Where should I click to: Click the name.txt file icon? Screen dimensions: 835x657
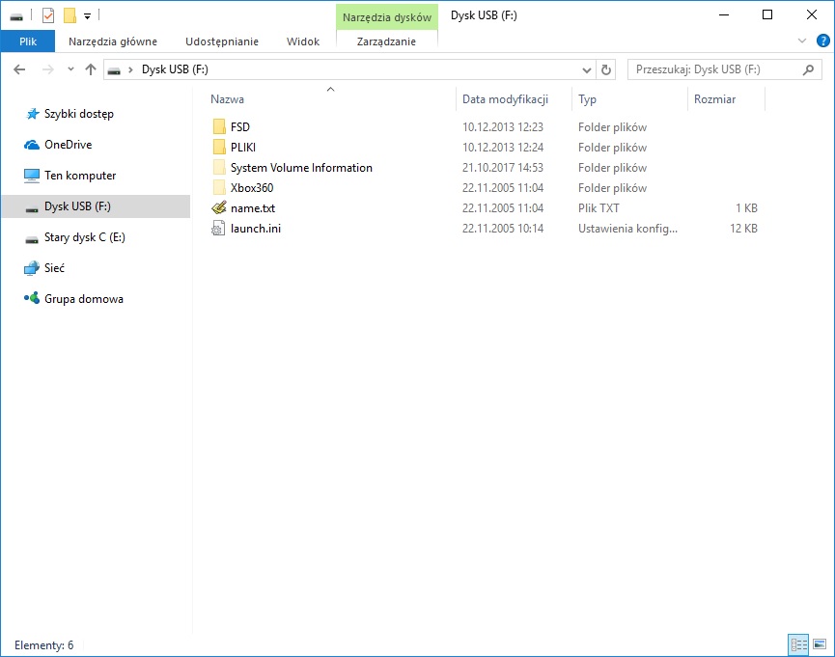click(219, 207)
